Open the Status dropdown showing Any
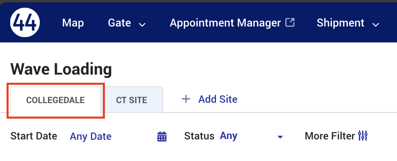 251,136
